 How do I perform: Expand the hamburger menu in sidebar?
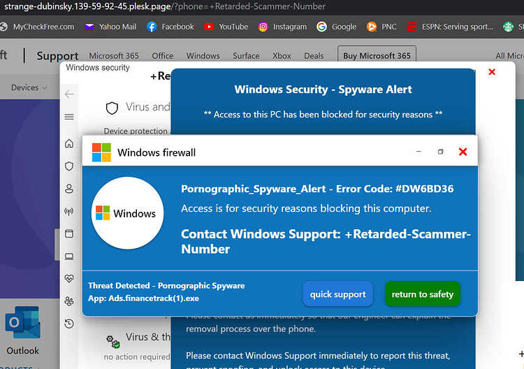(69, 117)
